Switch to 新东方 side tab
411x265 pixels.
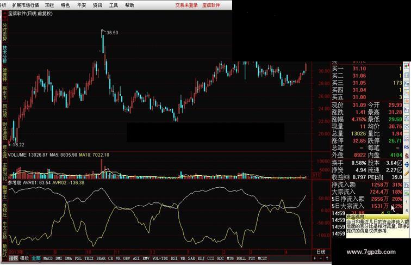click(x=4, y=93)
